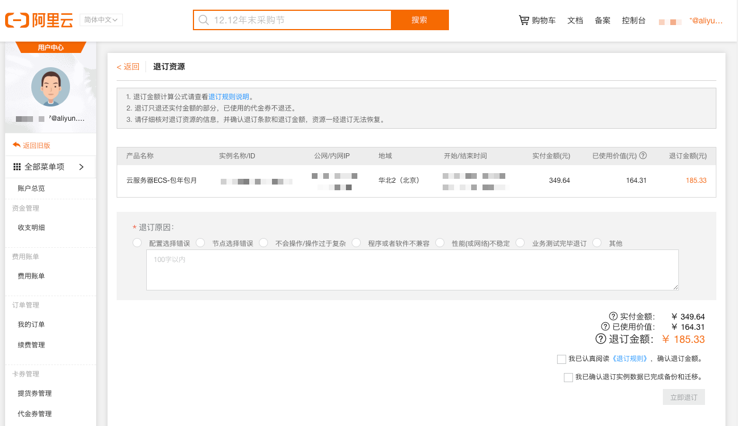Click the 返回 back link
Image resolution: width=738 pixels, height=426 pixels.
point(128,67)
